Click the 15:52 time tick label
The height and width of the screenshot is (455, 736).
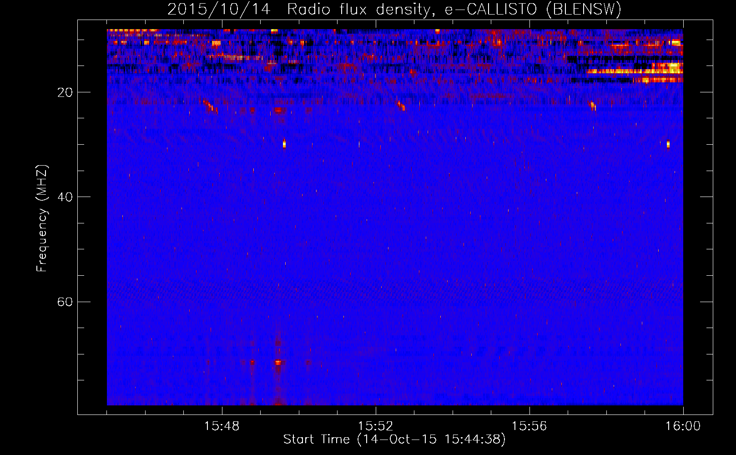tap(376, 426)
